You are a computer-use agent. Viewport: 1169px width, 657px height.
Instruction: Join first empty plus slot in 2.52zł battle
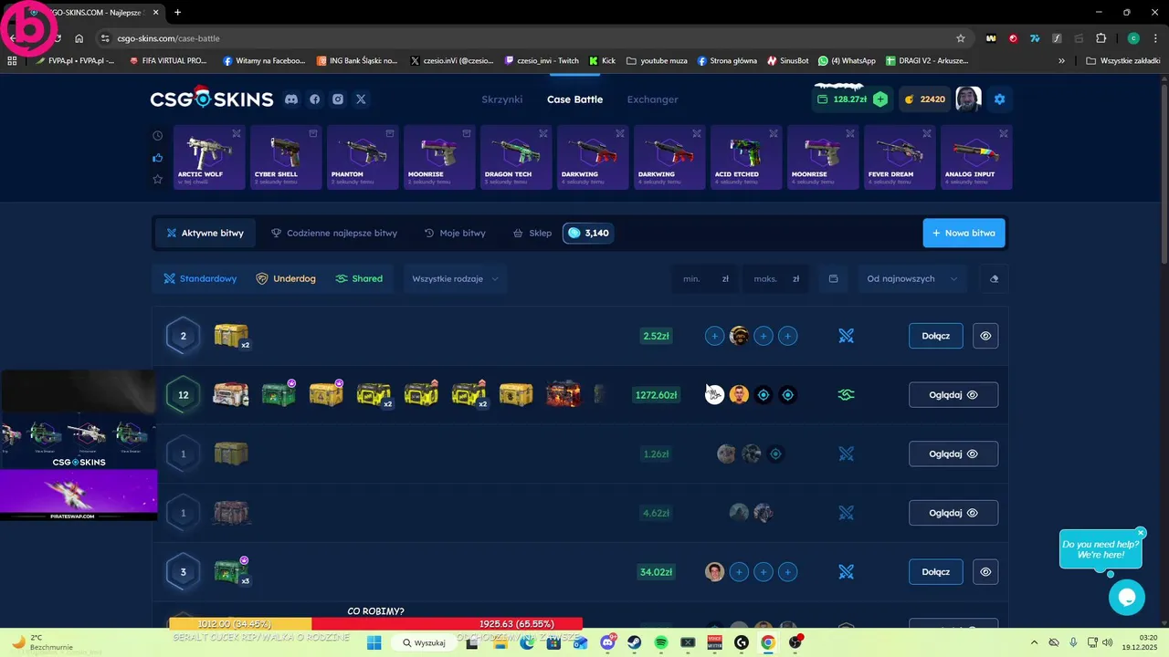pos(714,336)
